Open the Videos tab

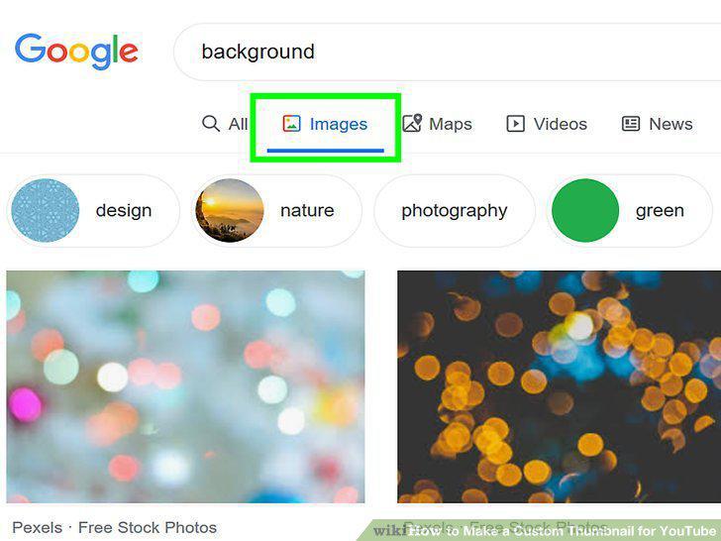[547, 123]
